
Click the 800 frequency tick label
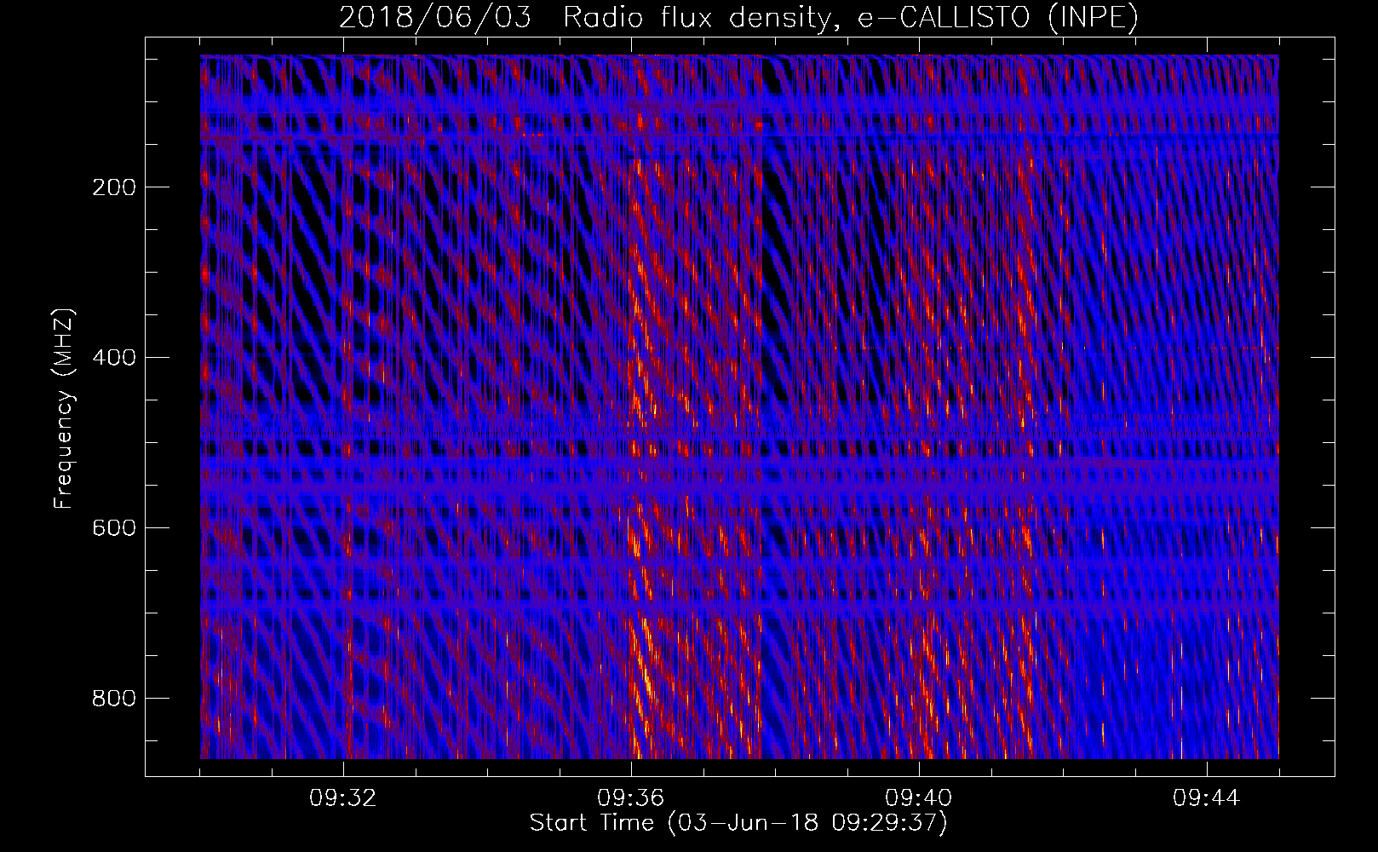pos(113,699)
